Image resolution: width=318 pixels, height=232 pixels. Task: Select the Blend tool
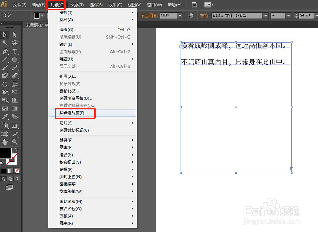pos(15,117)
